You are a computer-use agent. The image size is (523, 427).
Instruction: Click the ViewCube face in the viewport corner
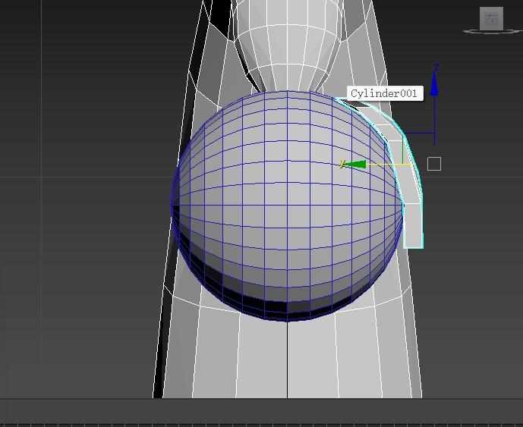[x=491, y=18]
